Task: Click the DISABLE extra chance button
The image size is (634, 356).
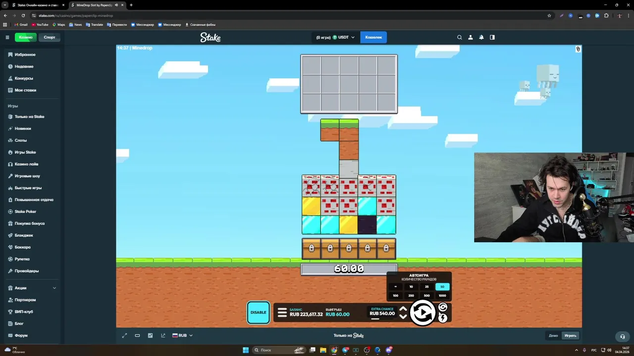Action: click(x=258, y=312)
